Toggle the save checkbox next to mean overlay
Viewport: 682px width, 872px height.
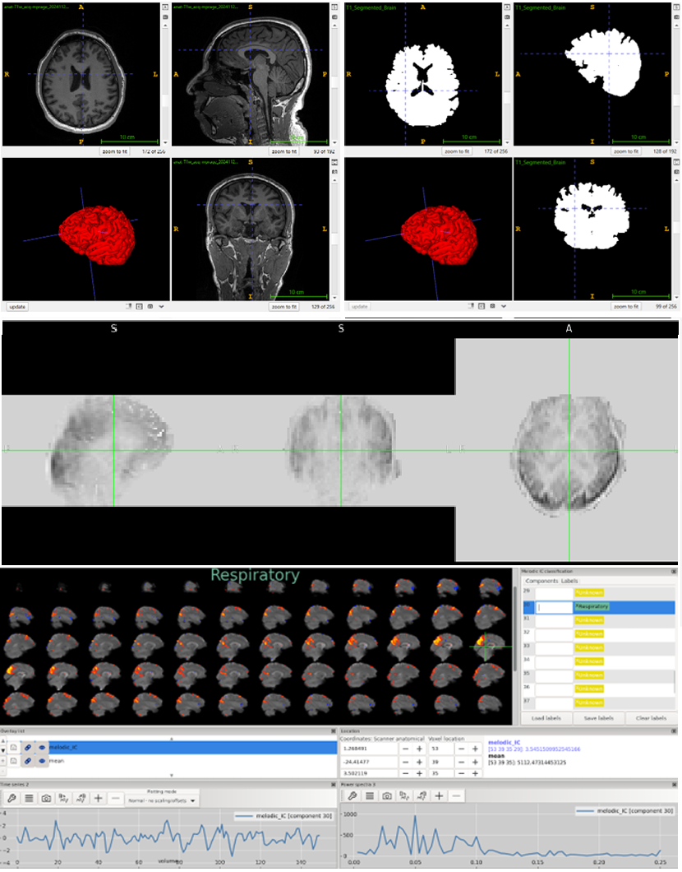[x=14, y=762]
